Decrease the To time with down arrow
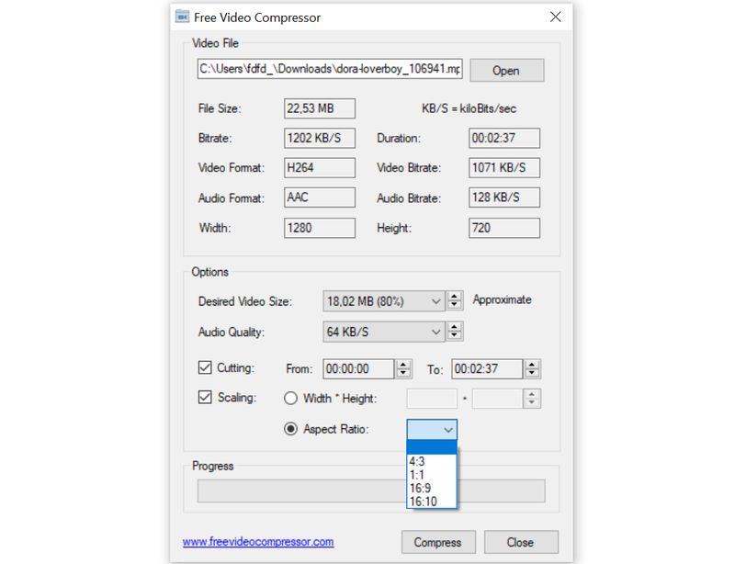This screenshot has width=735, height=564. click(532, 373)
